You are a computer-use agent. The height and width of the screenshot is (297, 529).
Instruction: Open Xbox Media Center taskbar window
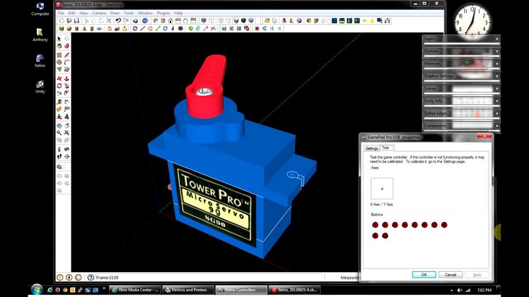[x=135, y=290]
